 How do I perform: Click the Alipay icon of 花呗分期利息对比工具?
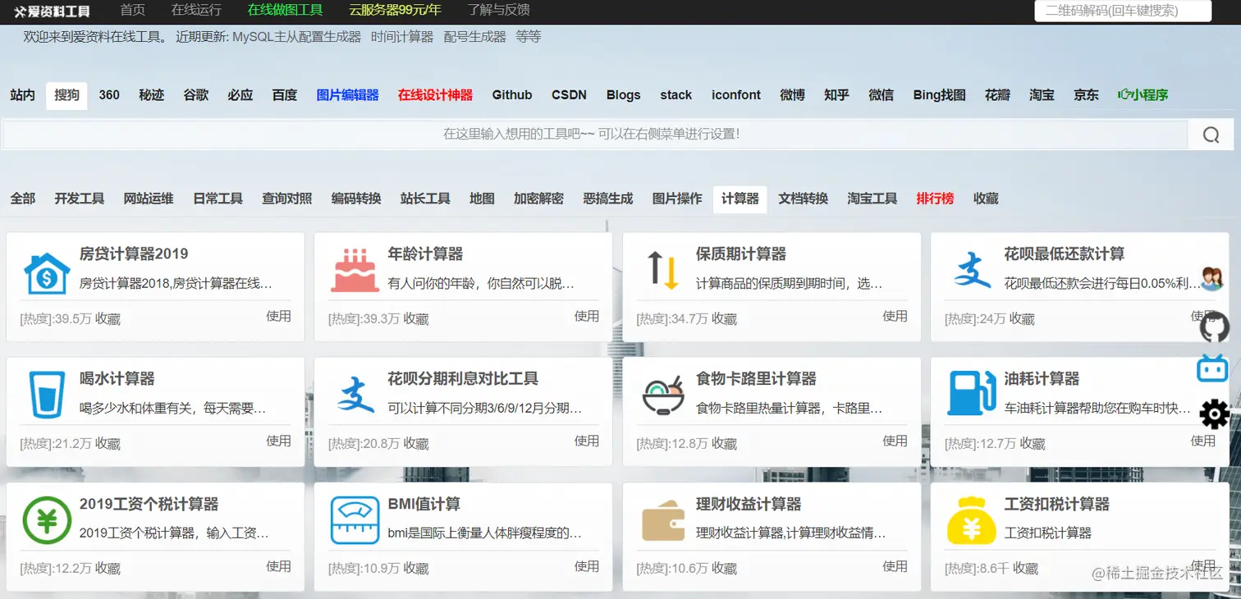pyautogui.click(x=355, y=394)
